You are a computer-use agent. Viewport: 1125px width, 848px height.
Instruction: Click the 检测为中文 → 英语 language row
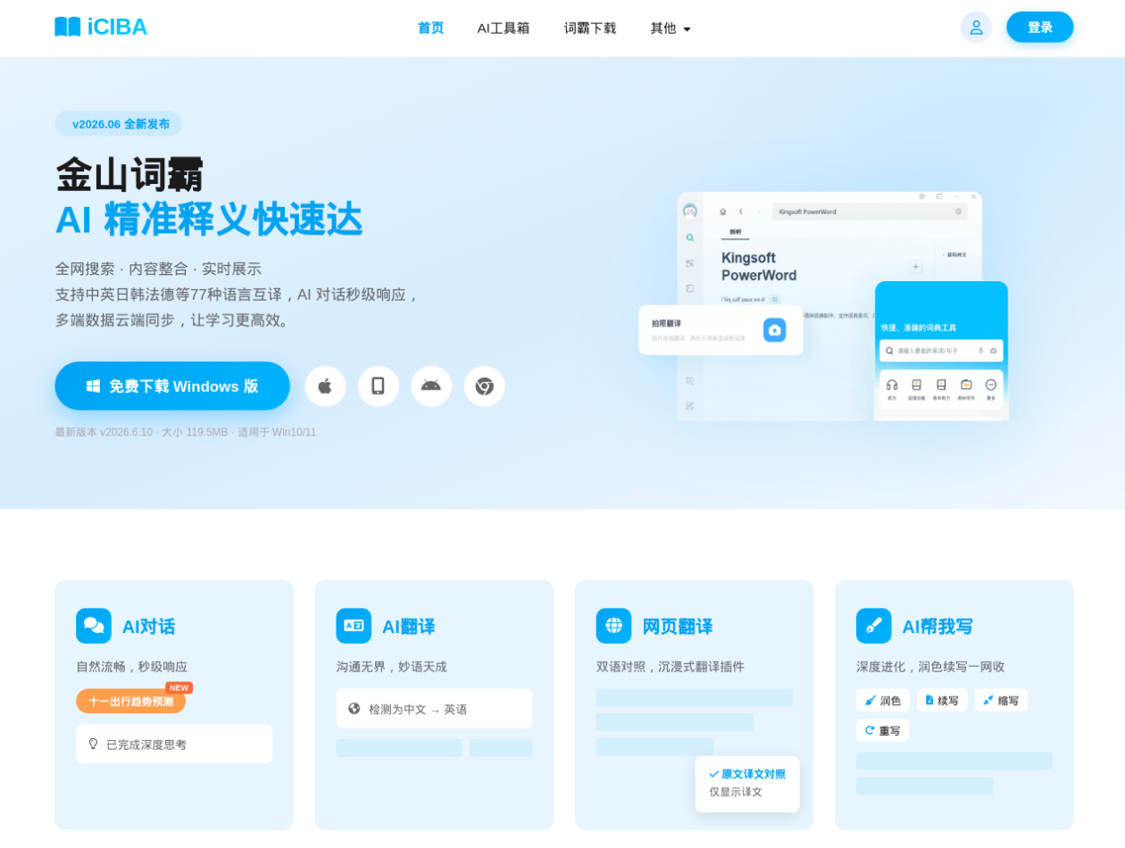click(x=434, y=709)
